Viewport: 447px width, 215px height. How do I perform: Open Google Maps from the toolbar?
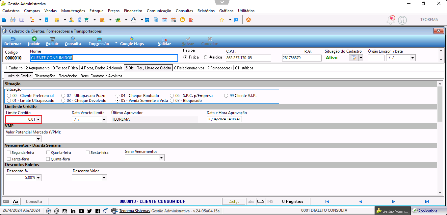132,41
